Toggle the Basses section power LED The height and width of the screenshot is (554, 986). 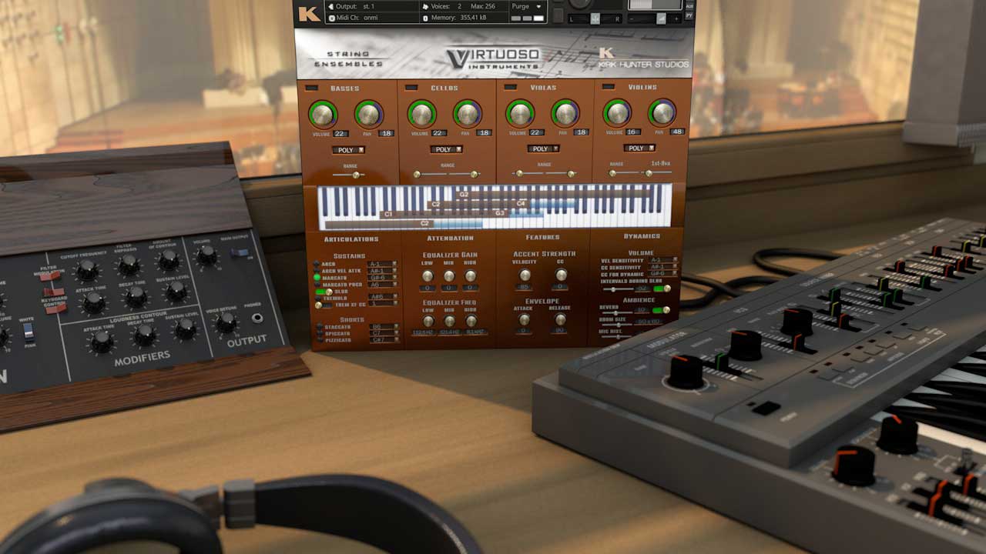(x=311, y=88)
